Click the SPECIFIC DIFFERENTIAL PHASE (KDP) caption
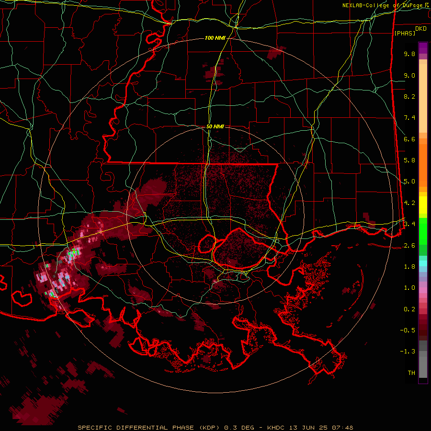Image resolution: width=431 pixels, height=431 pixels. coord(148,428)
